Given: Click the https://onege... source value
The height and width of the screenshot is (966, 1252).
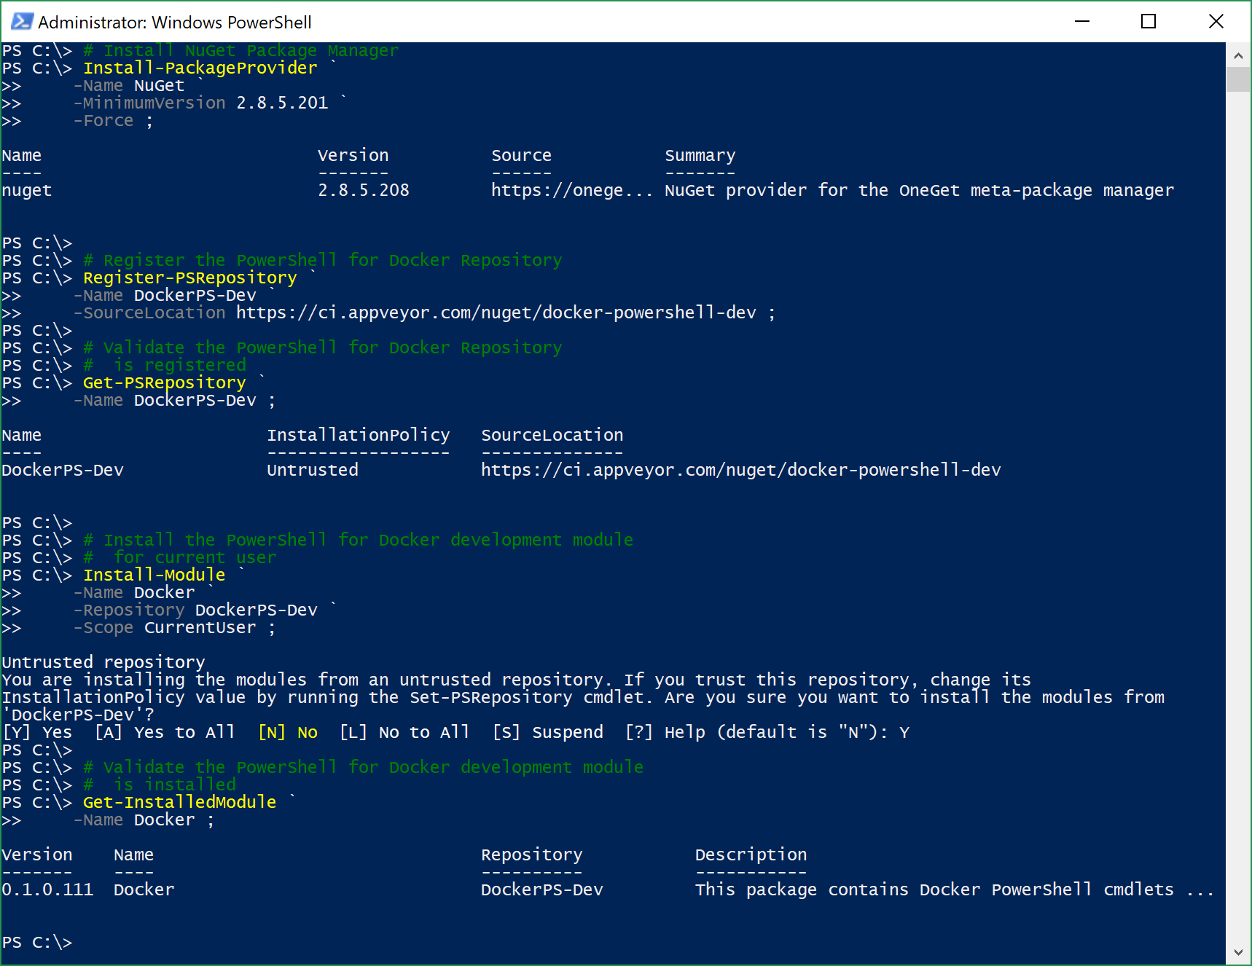Looking at the screenshot, I should point(572,190).
